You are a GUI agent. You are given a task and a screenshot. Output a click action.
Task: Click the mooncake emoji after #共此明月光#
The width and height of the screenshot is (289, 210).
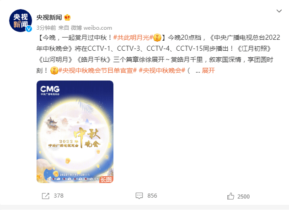click(157, 38)
